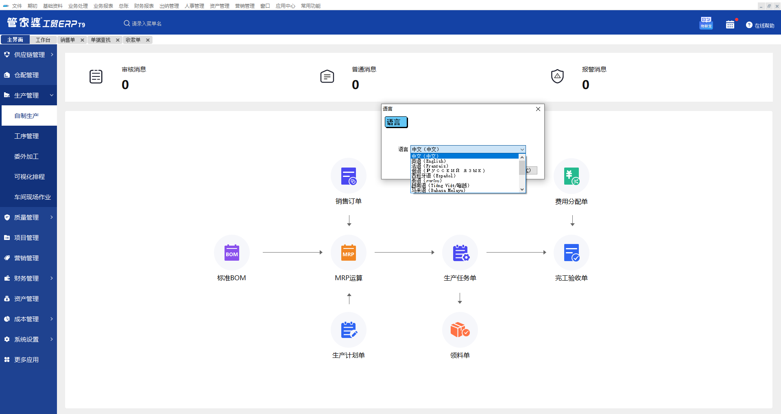Select 自制生产 in sidebar
Image resolution: width=781 pixels, height=414 pixels.
click(29, 115)
